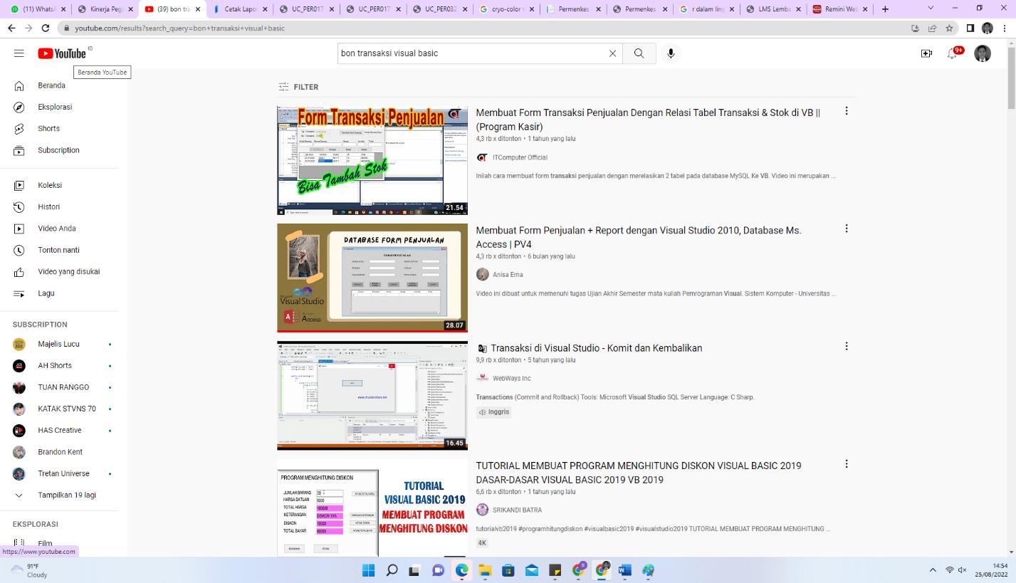Open options menu for Form Transaksi Penjualan video
Image resolution: width=1016 pixels, height=583 pixels.
tap(846, 111)
